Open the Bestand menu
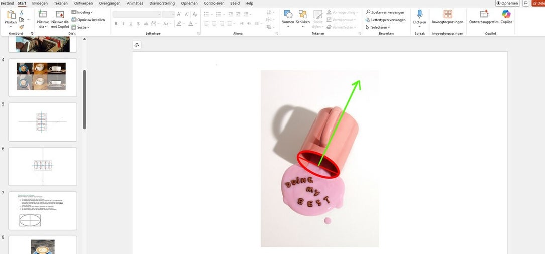545x254 pixels. (x=8, y=3)
